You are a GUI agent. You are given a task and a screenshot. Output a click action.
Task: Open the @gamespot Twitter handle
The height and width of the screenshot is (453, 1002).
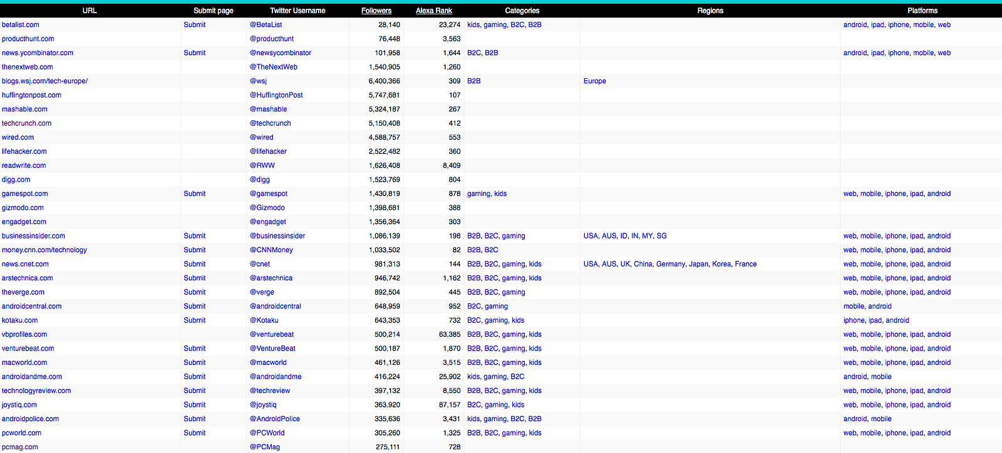coord(269,194)
